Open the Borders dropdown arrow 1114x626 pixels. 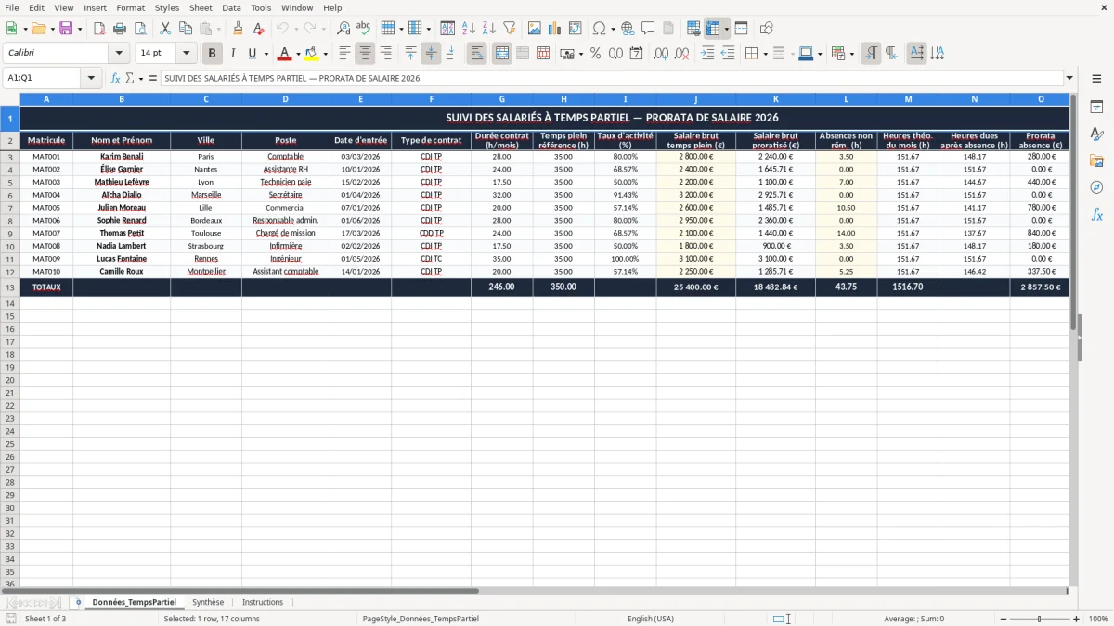coord(765,54)
